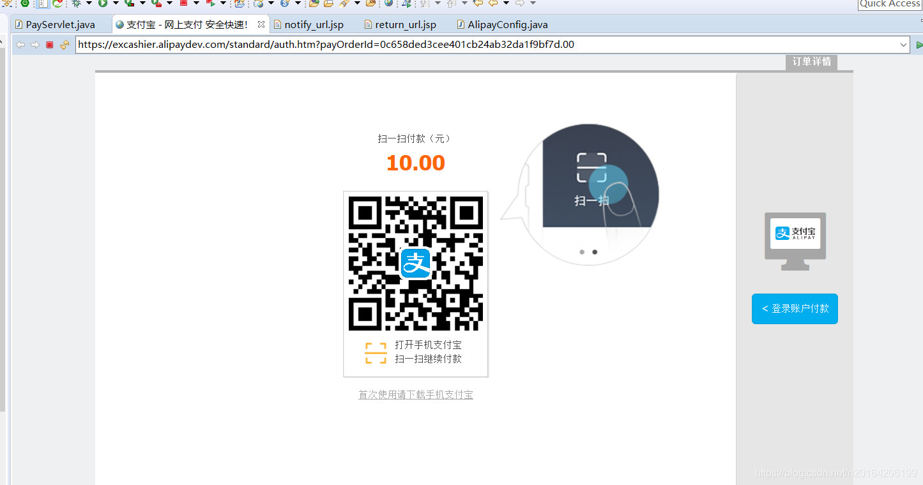Click the orange scan frame icon
The width and height of the screenshot is (923, 485).
376,353
